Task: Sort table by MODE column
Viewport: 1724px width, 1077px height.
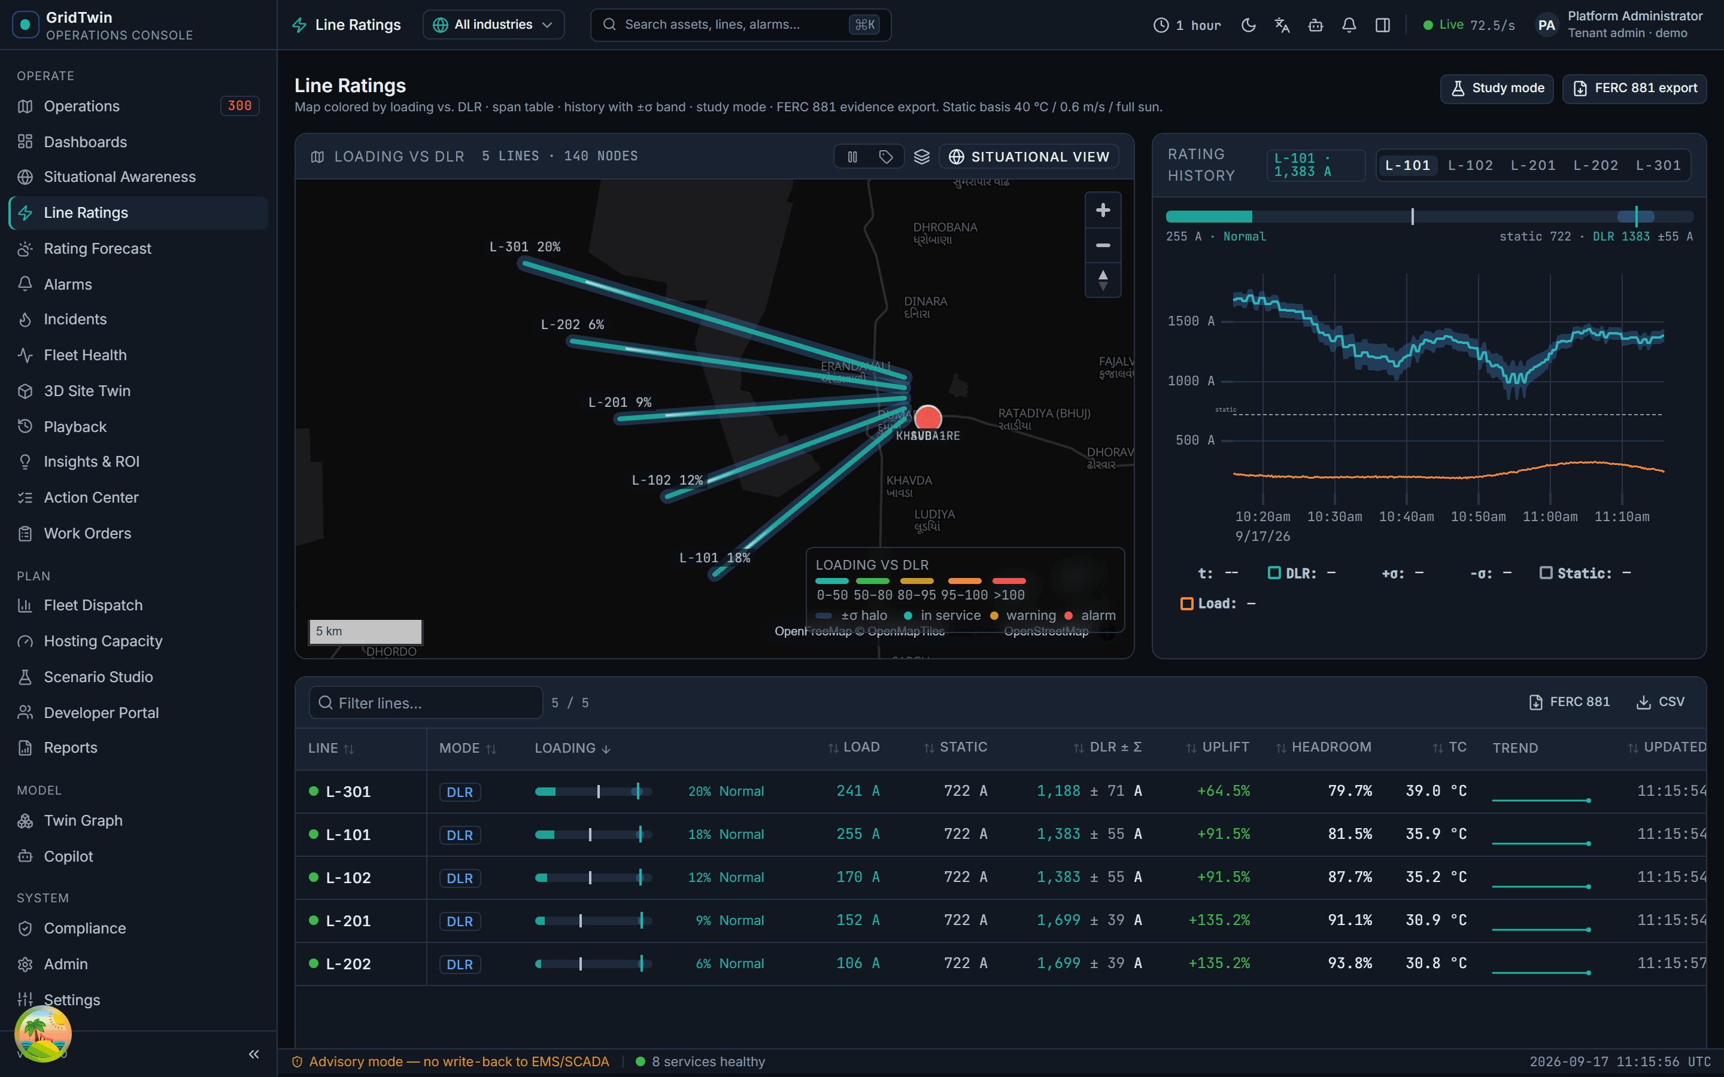Action: [468, 748]
